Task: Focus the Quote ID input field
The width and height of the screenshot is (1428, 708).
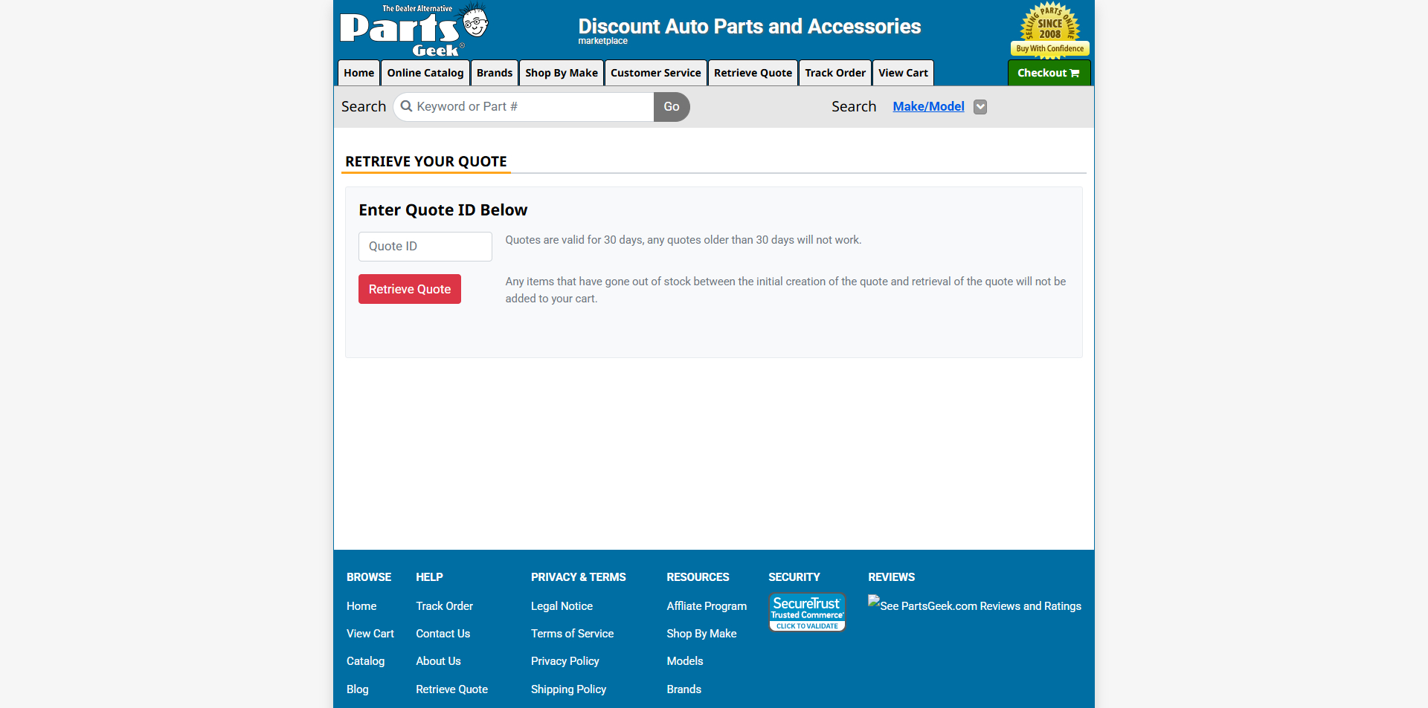Action: coord(425,247)
